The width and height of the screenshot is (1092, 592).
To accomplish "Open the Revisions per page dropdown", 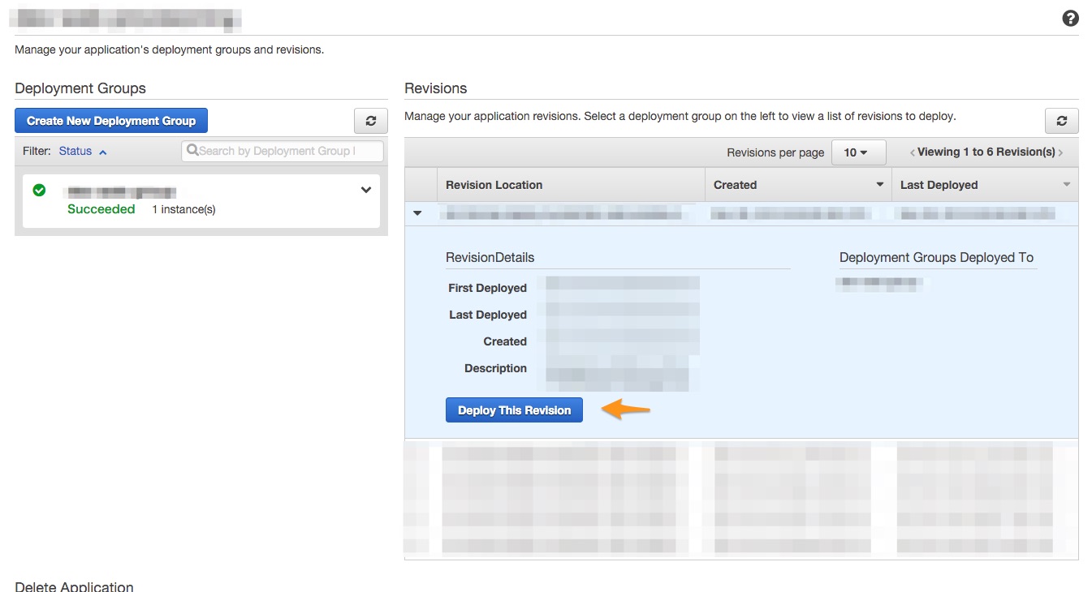I will point(858,152).
